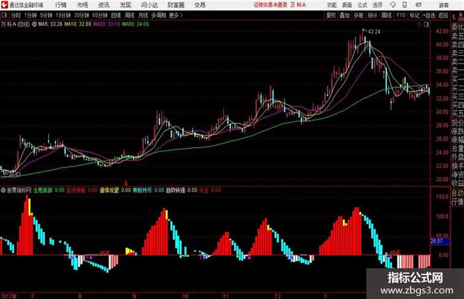Click the 复权 toolbar button
The height and width of the screenshot is (299, 464).
pyautogui.click(x=331, y=15)
